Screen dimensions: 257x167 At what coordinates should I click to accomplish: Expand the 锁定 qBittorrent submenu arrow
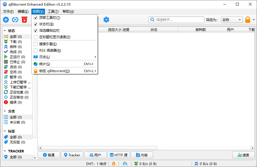click(95, 71)
